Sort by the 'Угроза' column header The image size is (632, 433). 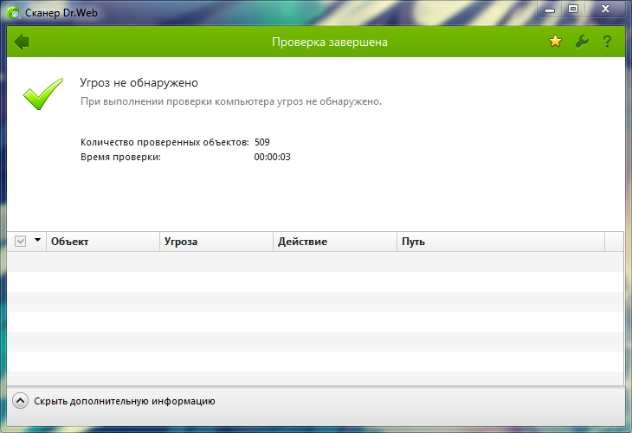coord(216,242)
